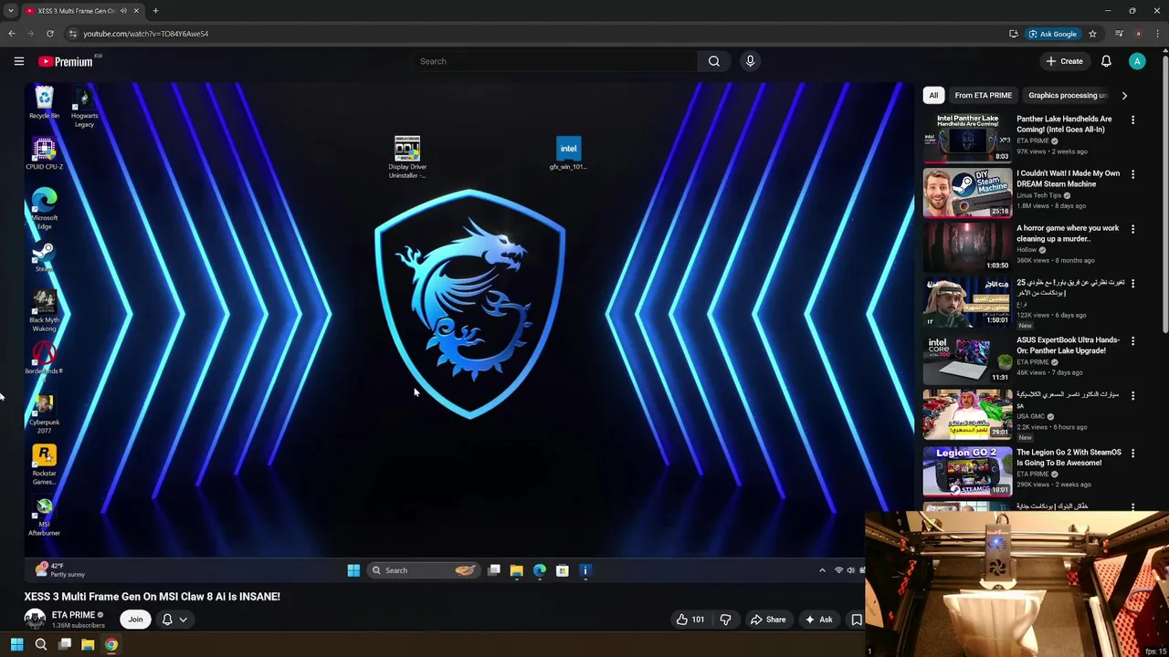Open options for Panther Lake Handhelds video
This screenshot has width=1169, height=657.
click(x=1132, y=120)
